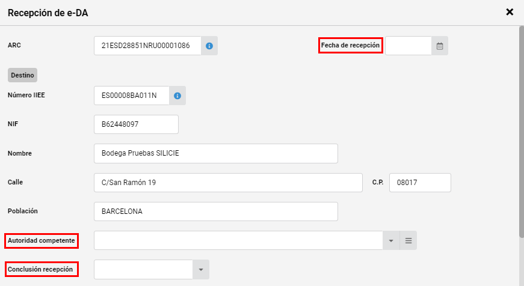Click the Fecha de recepción label
524x286 pixels.
click(x=350, y=46)
